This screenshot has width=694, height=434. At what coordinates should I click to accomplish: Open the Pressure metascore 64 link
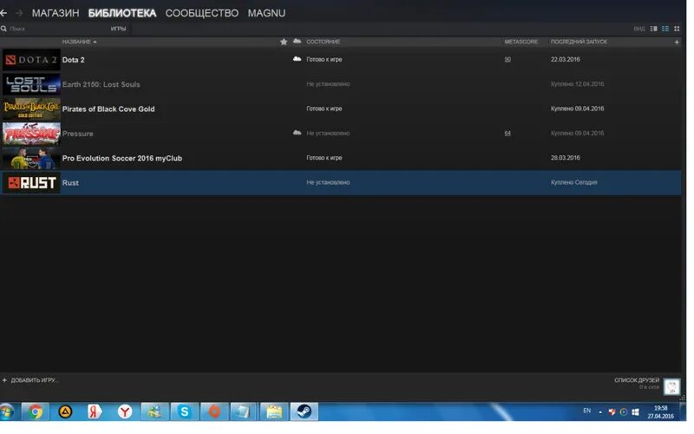point(507,134)
